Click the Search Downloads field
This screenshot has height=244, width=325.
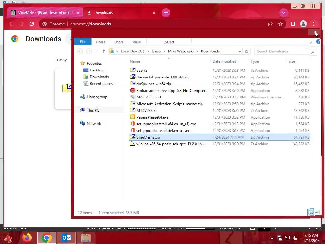click(x=285, y=51)
